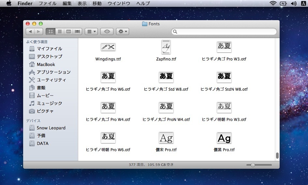The height and width of the screenshot is (185, 308).
Task: Select the 儷宋 Pro.ttf font icon
Action: point(166,138)
